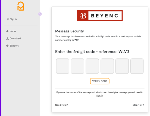Focus the first code digit box
The width and height of the screenshot is (150, 116).
pyautogui.click(x=62, y=66)
